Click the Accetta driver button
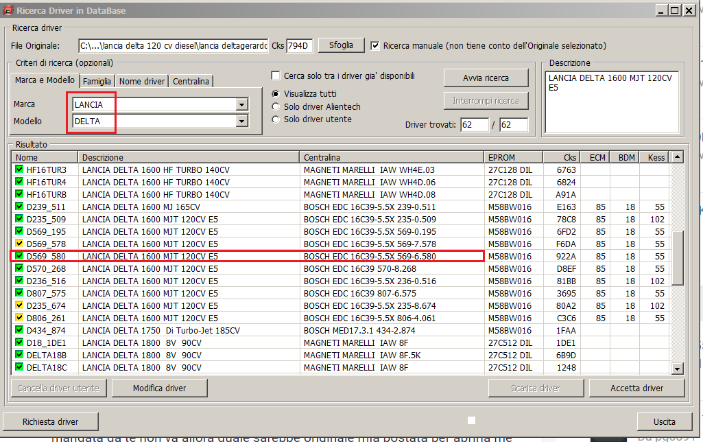The width and height of the screenshot is (703, 442). pos(636,388)
